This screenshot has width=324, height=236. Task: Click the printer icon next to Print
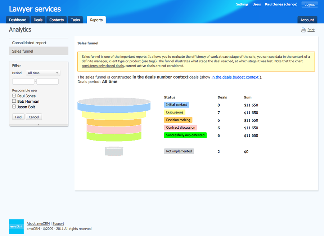303,30
